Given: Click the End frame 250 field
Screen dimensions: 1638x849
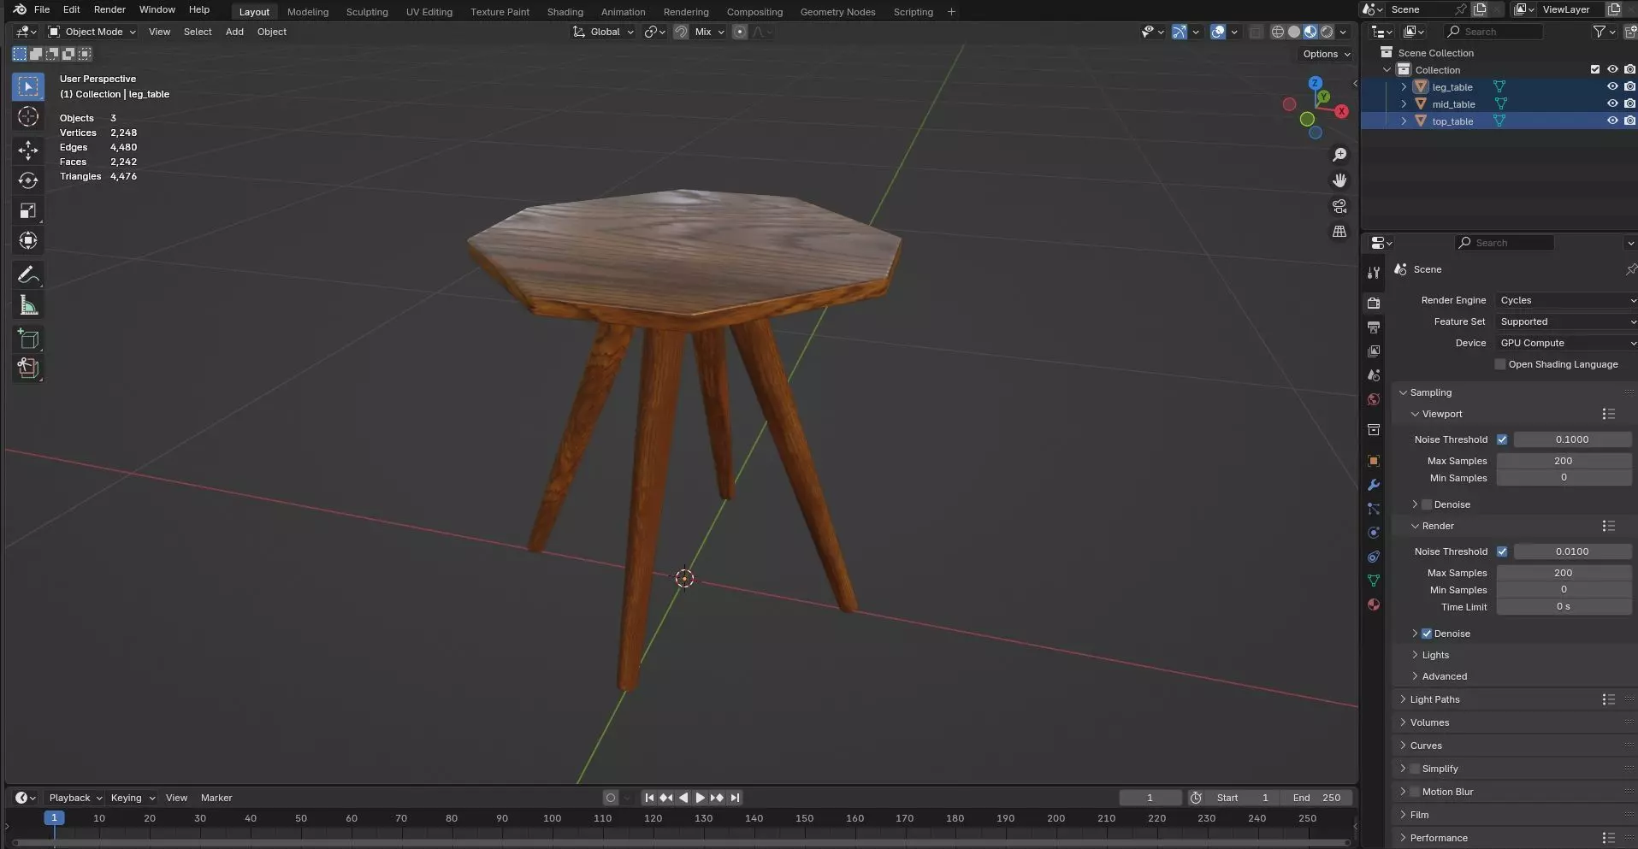Looking at the screenshot, I should click(x=1316, y=798).
